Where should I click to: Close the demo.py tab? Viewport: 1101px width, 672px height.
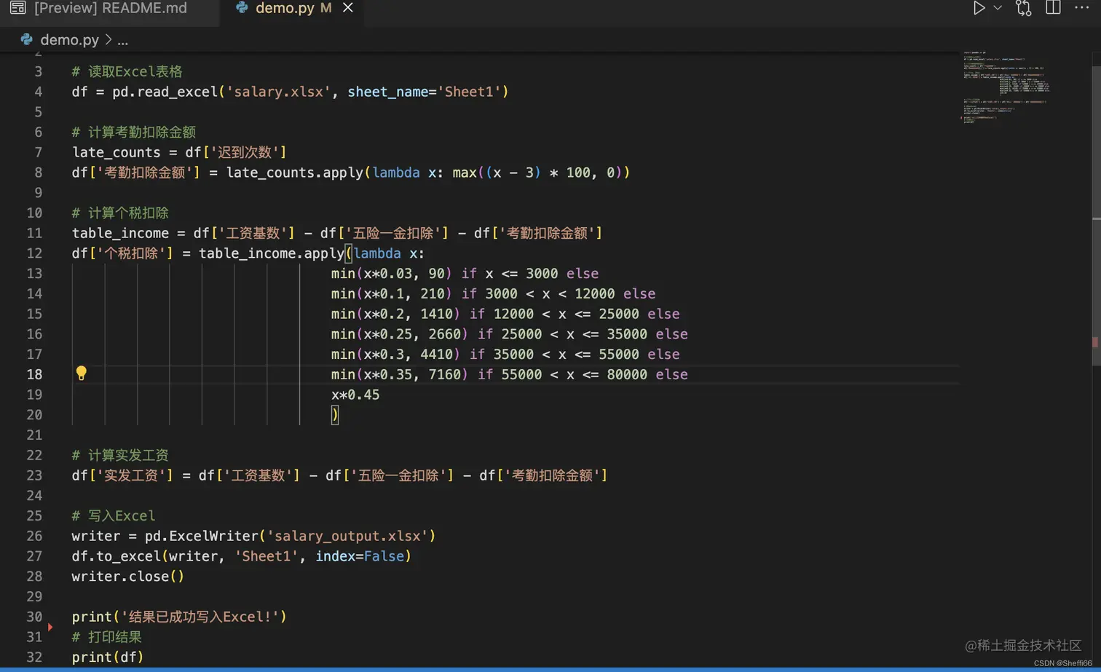348,8
